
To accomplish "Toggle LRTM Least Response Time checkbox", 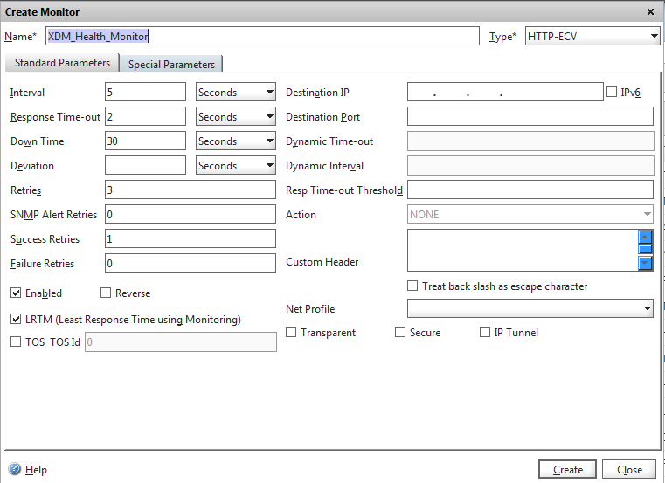I will pos(16,320).
